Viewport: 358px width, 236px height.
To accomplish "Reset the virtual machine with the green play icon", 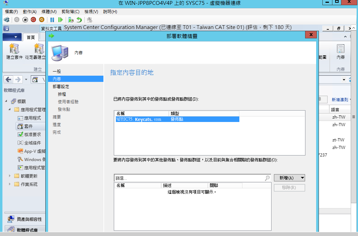I will tap(61, 20).
